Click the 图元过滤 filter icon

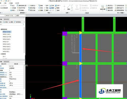click(32, 10)
